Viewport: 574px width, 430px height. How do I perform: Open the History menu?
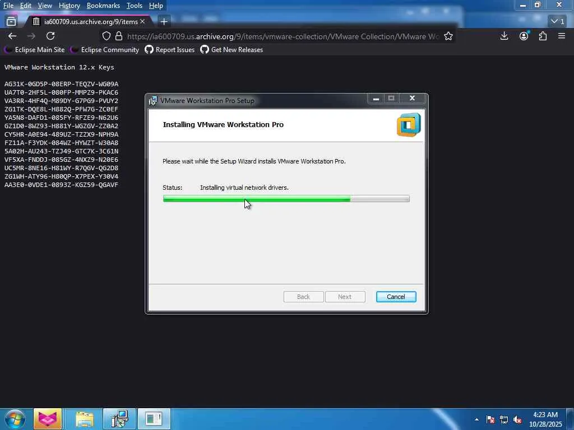click(69, 6)
